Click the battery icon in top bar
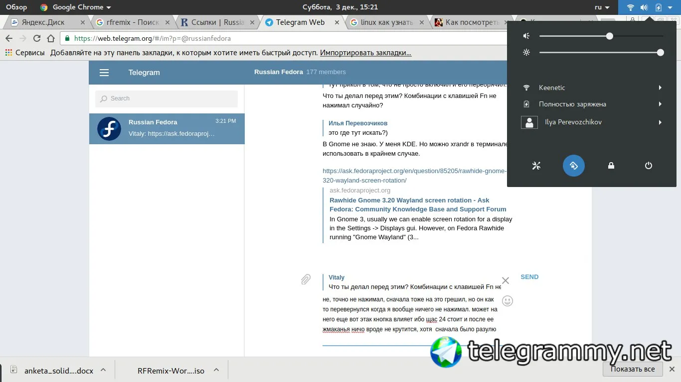Viewport: 681px width, 382px height. pos(658,7)
